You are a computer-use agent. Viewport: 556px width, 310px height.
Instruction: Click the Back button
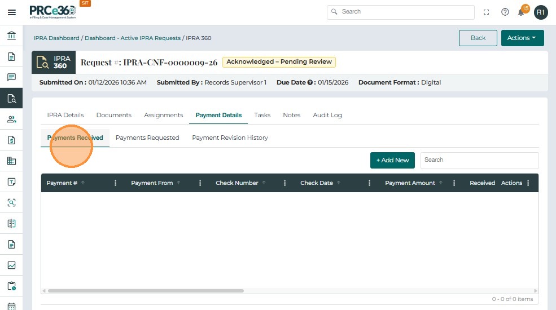click(478, 38)
